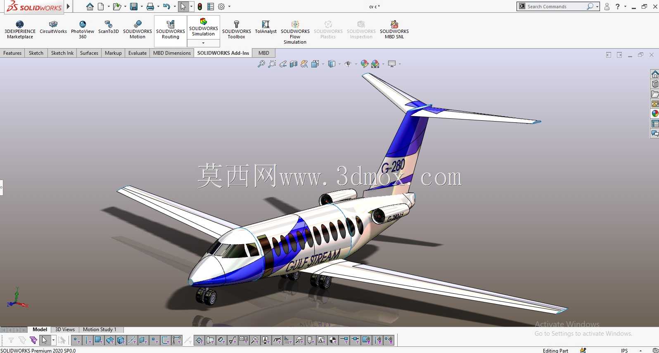Enable PhotoView 360 add-in
The image size is (659, 353).
[x=83, y=30]
